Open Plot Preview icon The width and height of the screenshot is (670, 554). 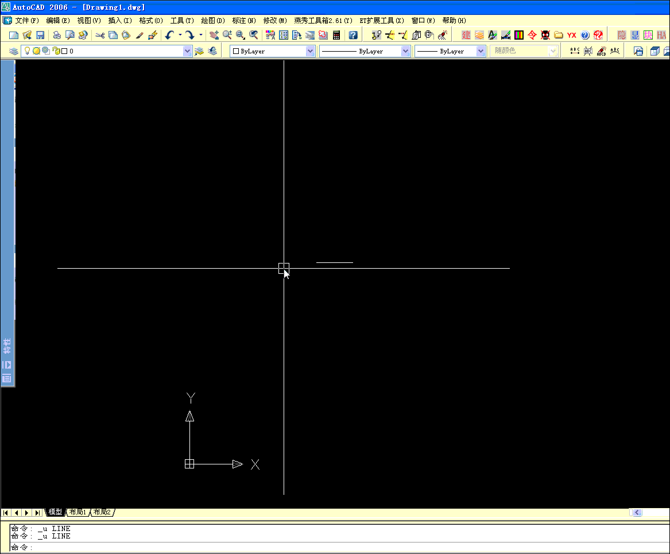pyautogui.click(x=69, y=35)
